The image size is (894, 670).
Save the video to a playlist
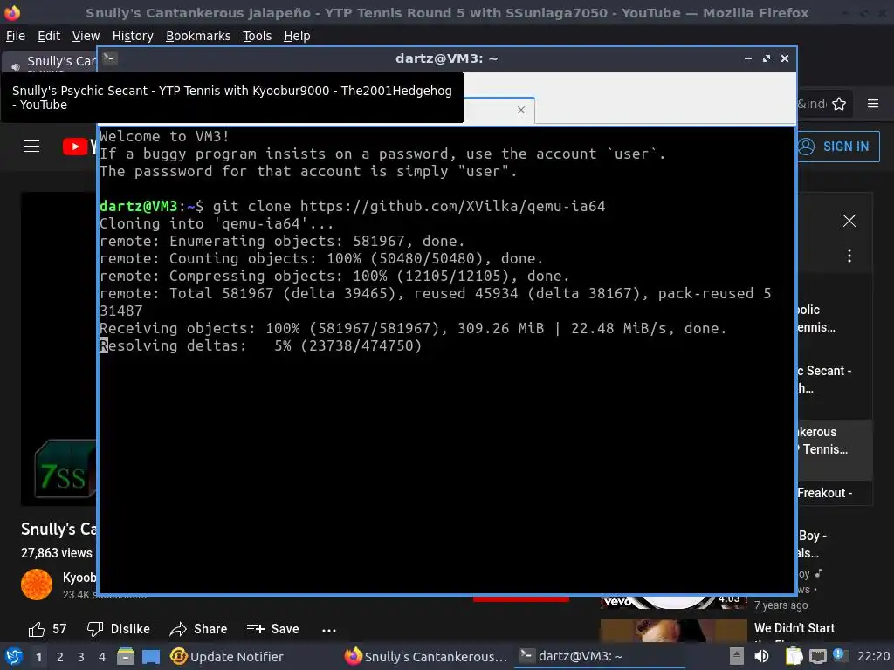tap(272, 629)
